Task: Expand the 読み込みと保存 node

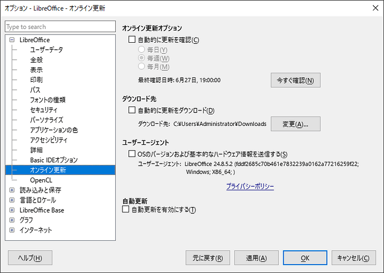Action: click(12, 190)
